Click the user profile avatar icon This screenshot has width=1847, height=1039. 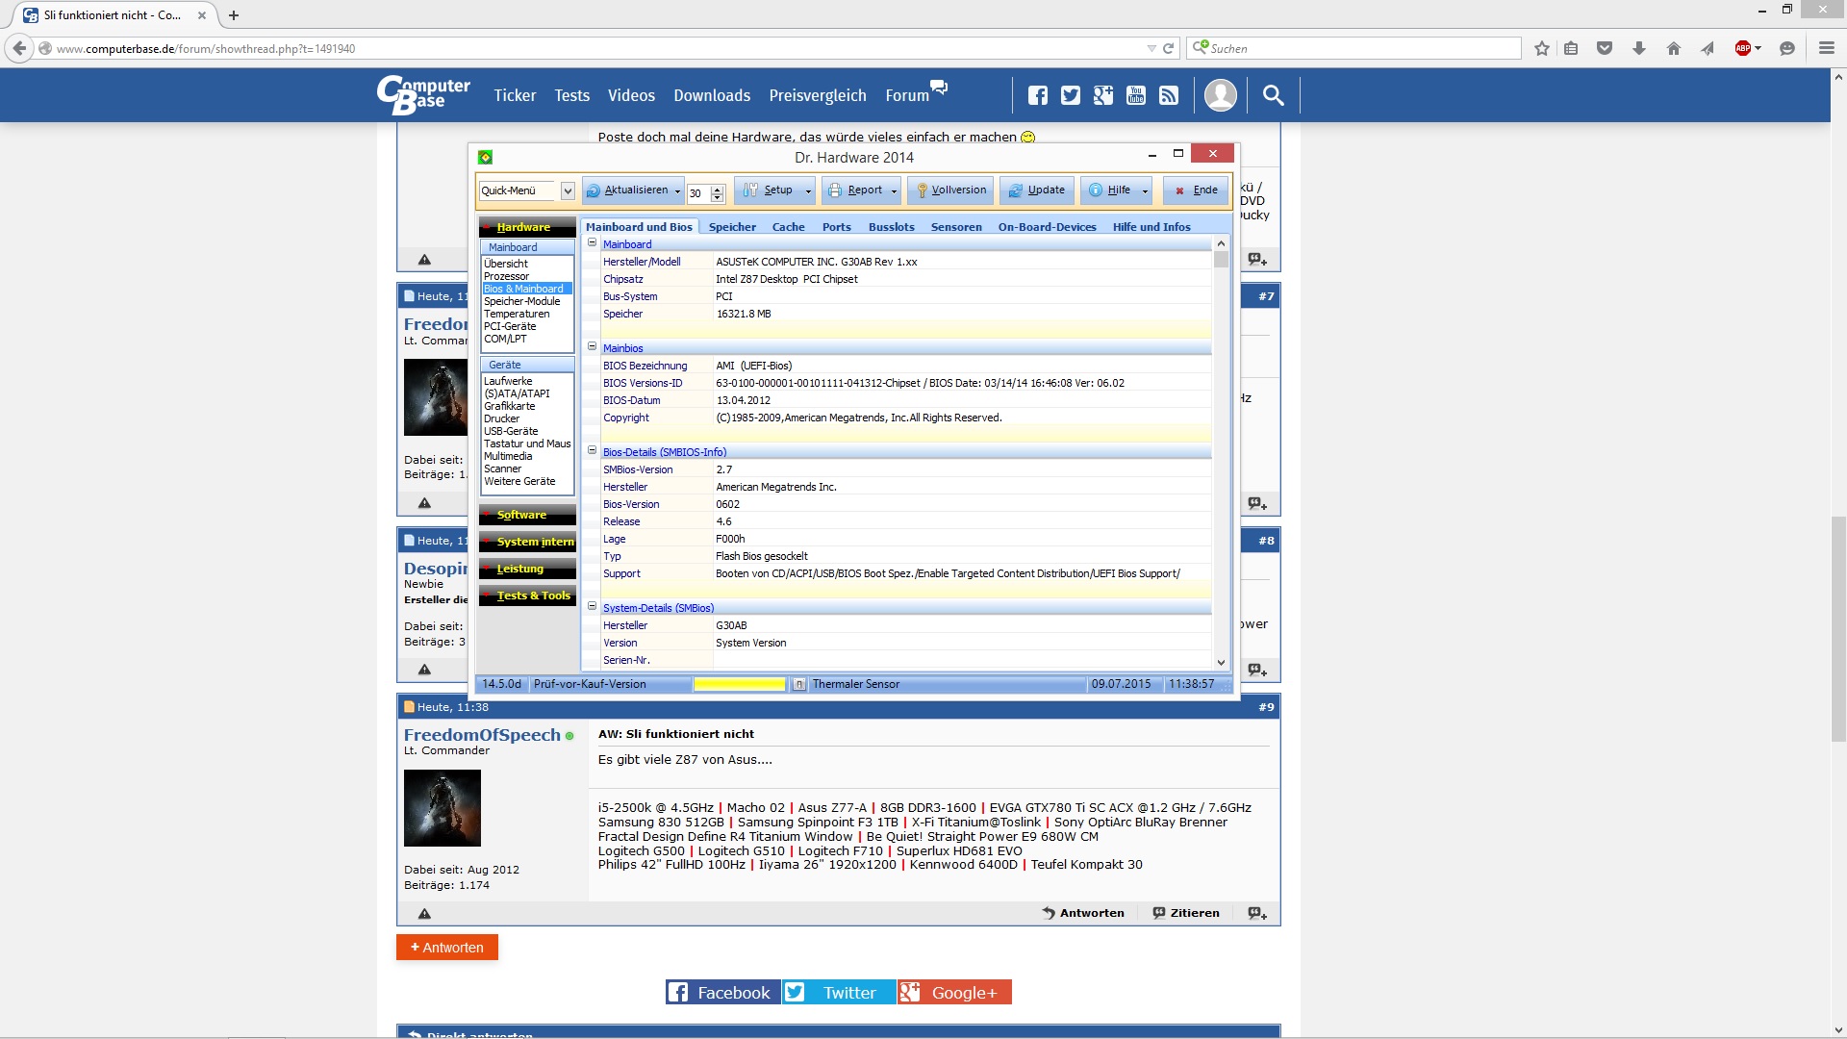[1220, 95]
